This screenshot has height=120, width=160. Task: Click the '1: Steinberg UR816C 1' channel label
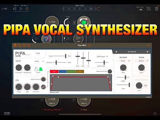coord(52,110)
